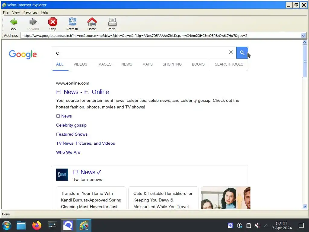
Task: Click the Google logo
Action: point(23,54)
